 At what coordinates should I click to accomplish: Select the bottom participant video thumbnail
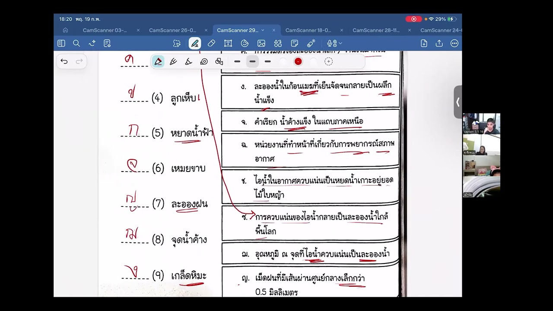coord(481,187)
